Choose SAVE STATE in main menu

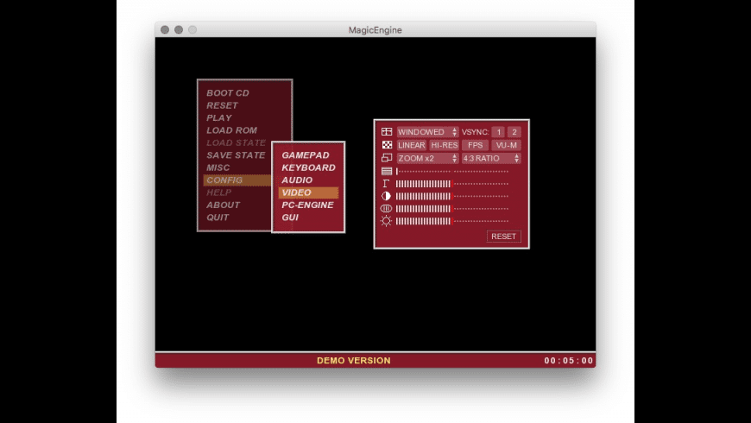click(x=236, y=155)
